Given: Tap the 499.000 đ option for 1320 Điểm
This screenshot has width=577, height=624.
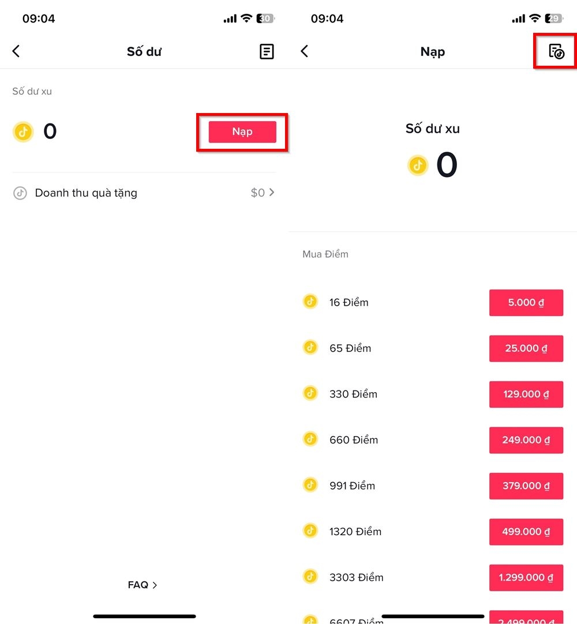Looking at the screenshot, I should pyautogui.click(x=526, y=532).
